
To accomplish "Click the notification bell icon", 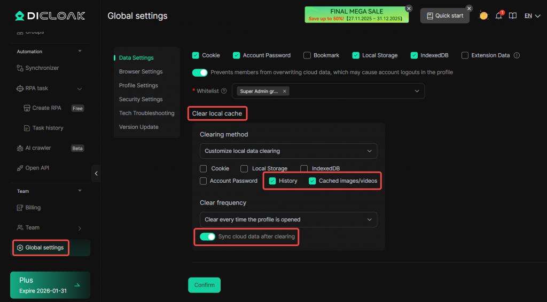I will click(498, 16).
